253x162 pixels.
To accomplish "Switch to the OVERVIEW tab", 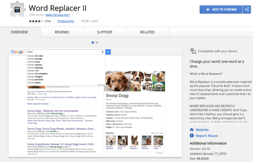I will (x=19, y=32).
